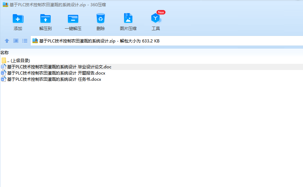Image resolution: width=303 pixels, height=187 pixels.
Task: Click the archive path address field
Action: 166,41
